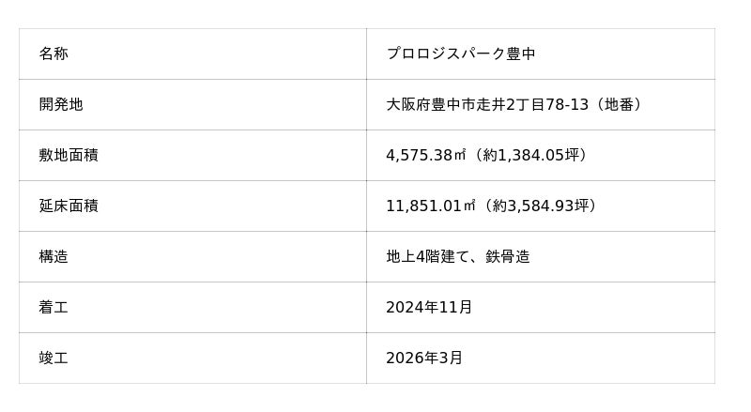This screenshot has height=412, width=751.
Task: Select the 延床面積 row label
Action: pos(69,206)
